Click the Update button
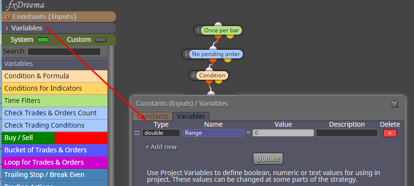Image resolution: width=414 pixels, height=186 pixels. (268, 159)
